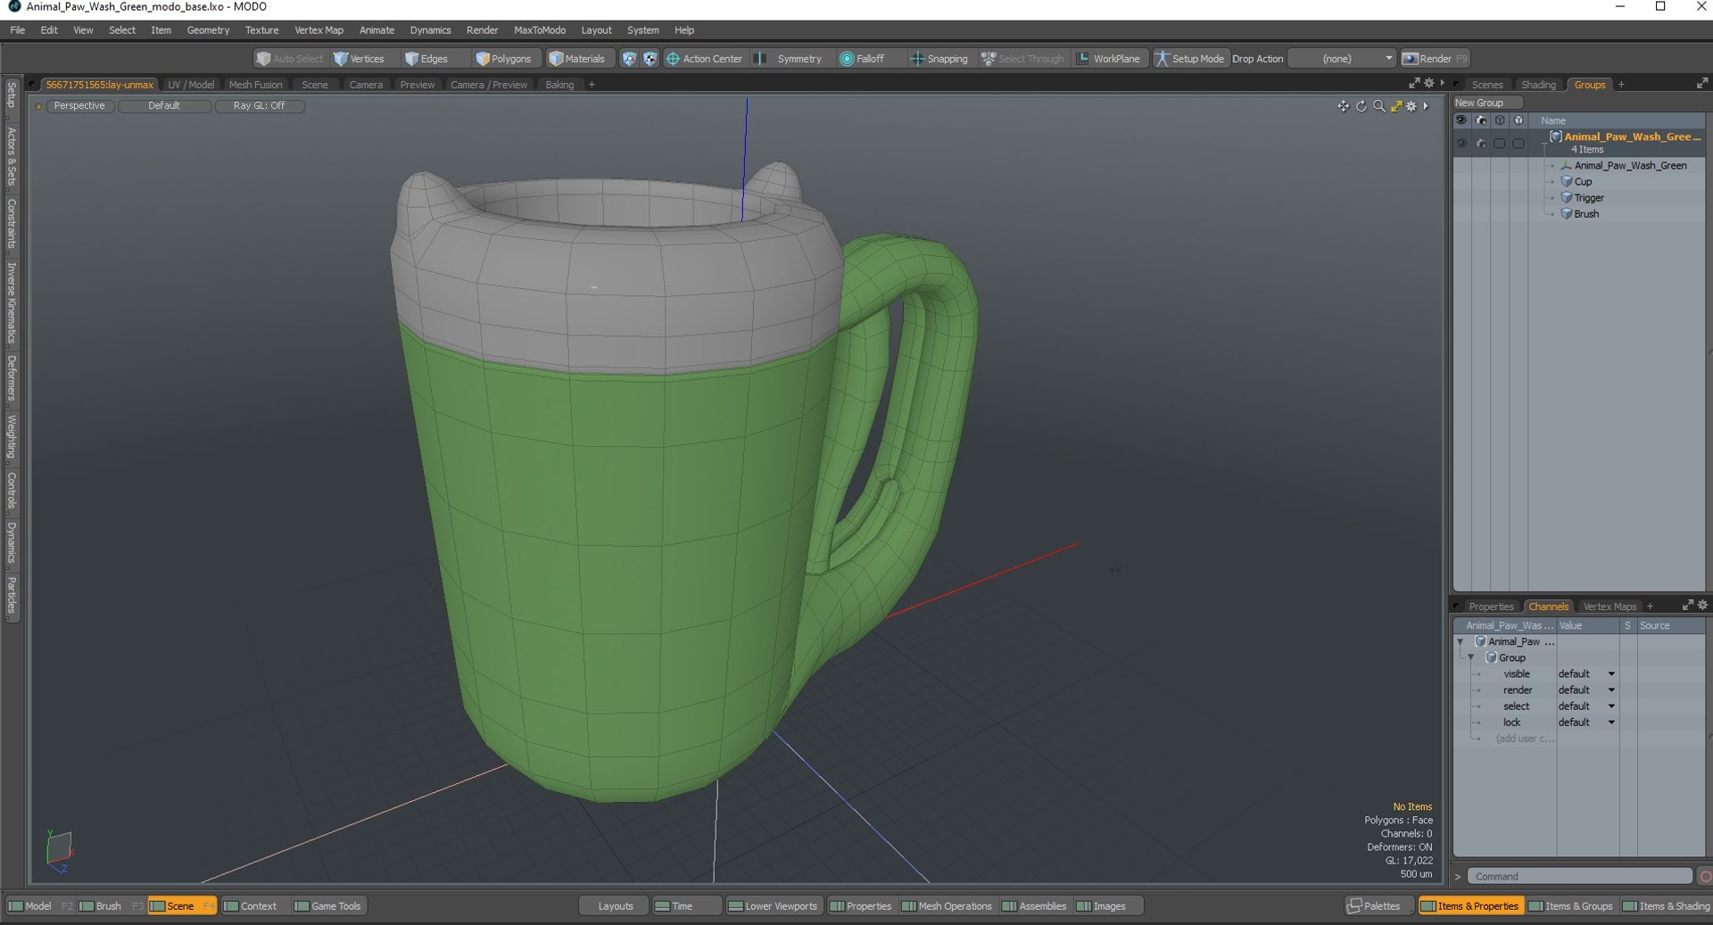Switch to the Shading tab
1713x925 pixels.
[x=1538, y=85]
